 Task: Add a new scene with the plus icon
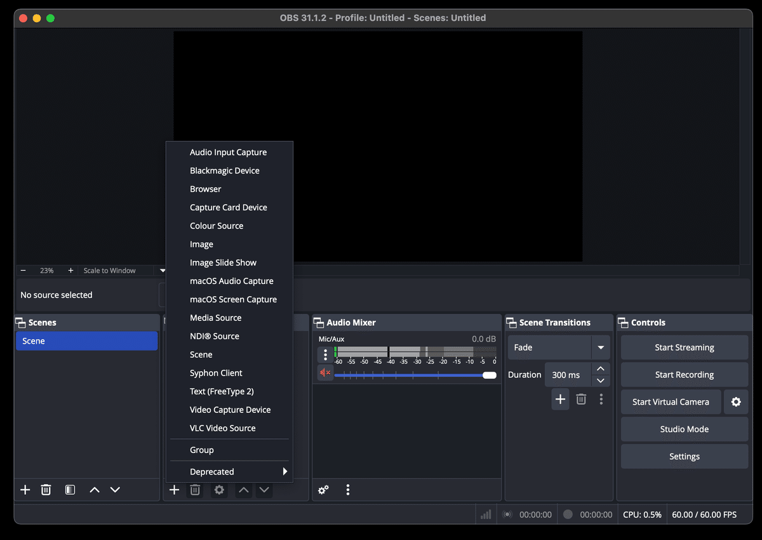coord(25,489)
